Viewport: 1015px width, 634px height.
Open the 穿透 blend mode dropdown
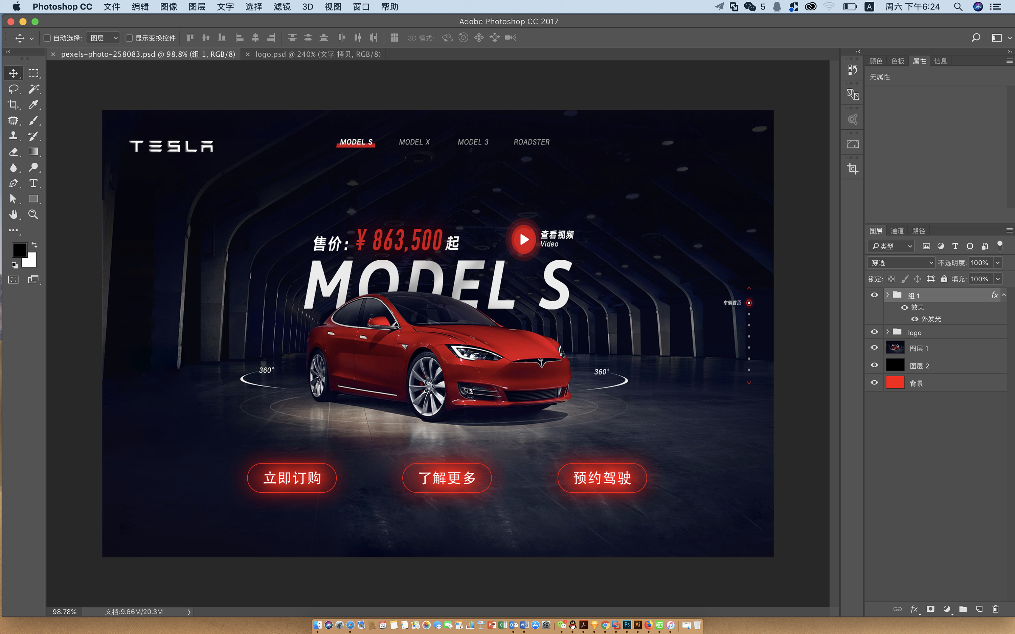click(901, 262)
